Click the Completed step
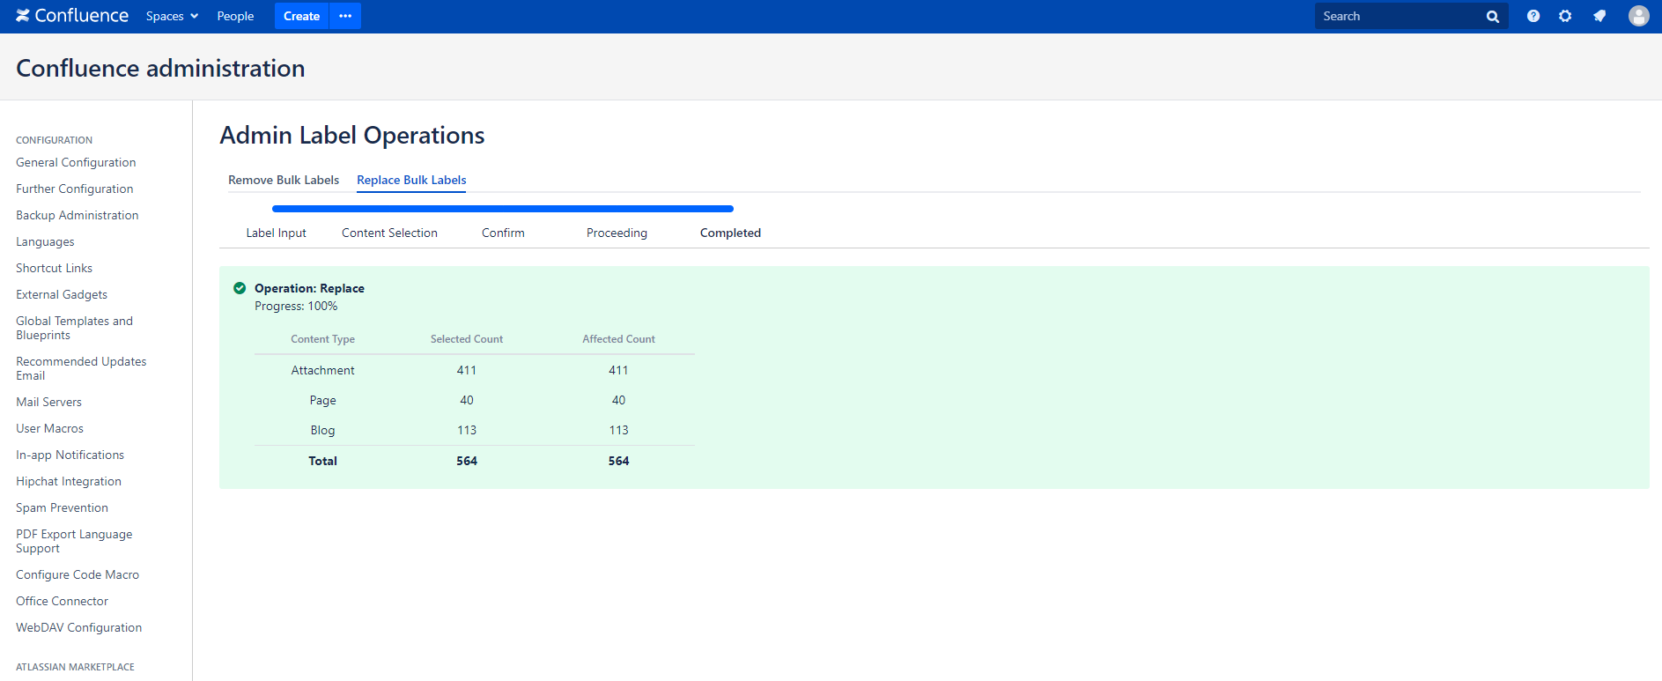This screenshot has height=681, width=1662. pos(730,233)
